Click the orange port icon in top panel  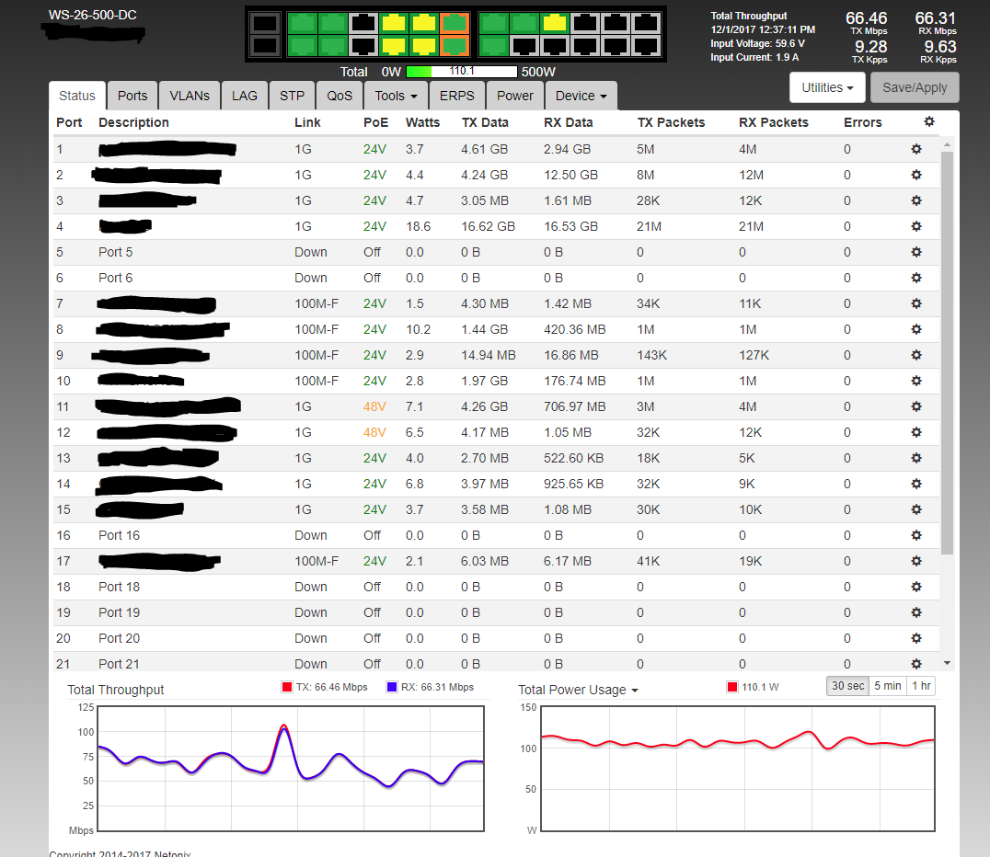point(455,23)
